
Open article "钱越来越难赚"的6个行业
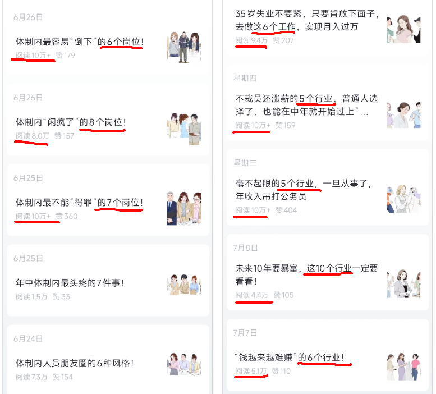tap(290, 358)
